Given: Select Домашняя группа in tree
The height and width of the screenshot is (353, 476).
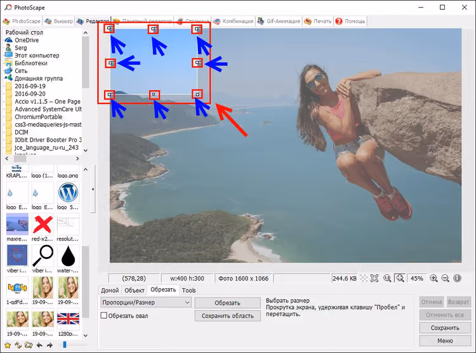Looking at the screenshot, I should click(39, 78).
